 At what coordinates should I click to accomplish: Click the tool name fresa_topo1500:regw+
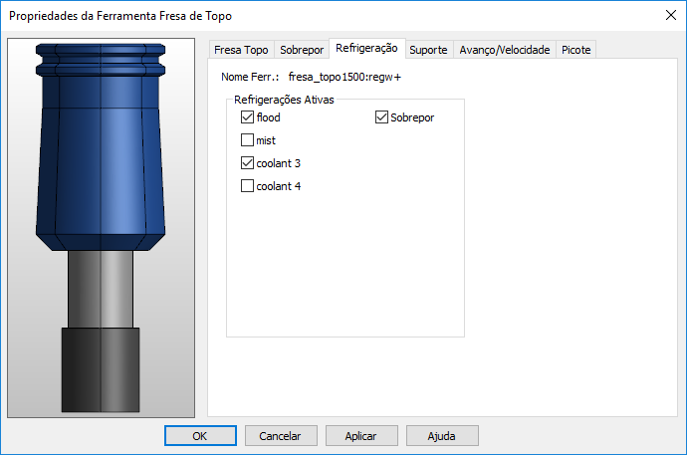344,77
